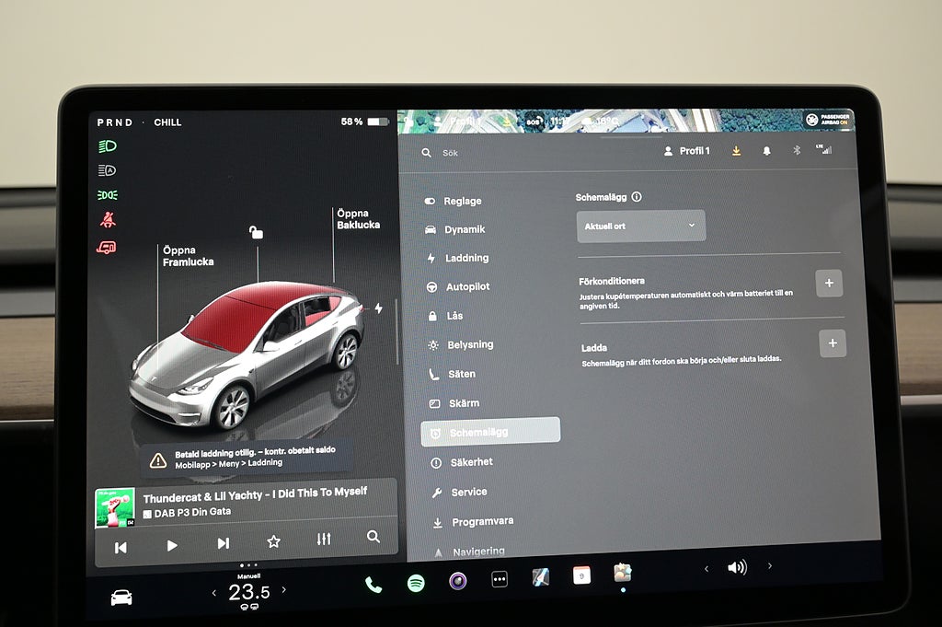Open the Autopilot settings menu item
Viewport: 942px width, 627px height.
(x=467, y=287)
